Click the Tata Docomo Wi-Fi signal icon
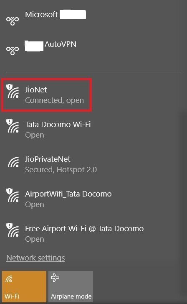Screen dimensions: 187x304 (x=13, y=125)
